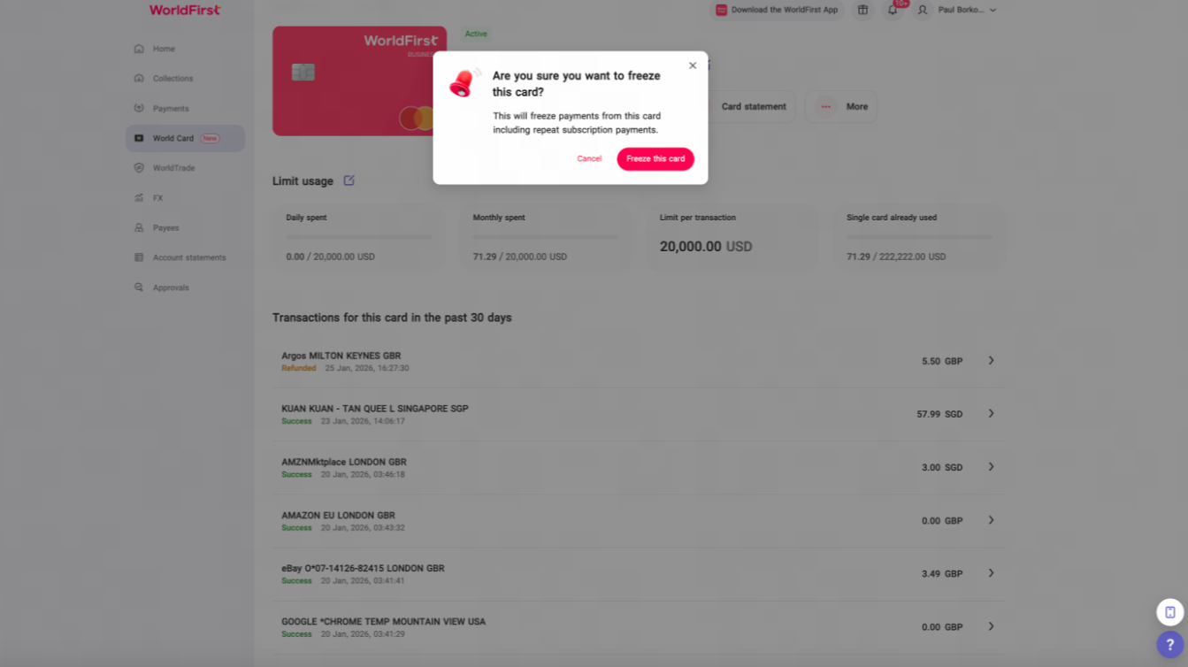Expand the KUAN KUAN Singapore transaction chevron

[991, 414]
